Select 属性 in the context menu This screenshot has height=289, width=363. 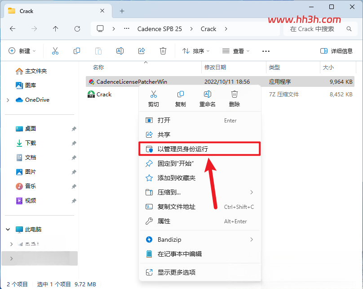(199, 221)
